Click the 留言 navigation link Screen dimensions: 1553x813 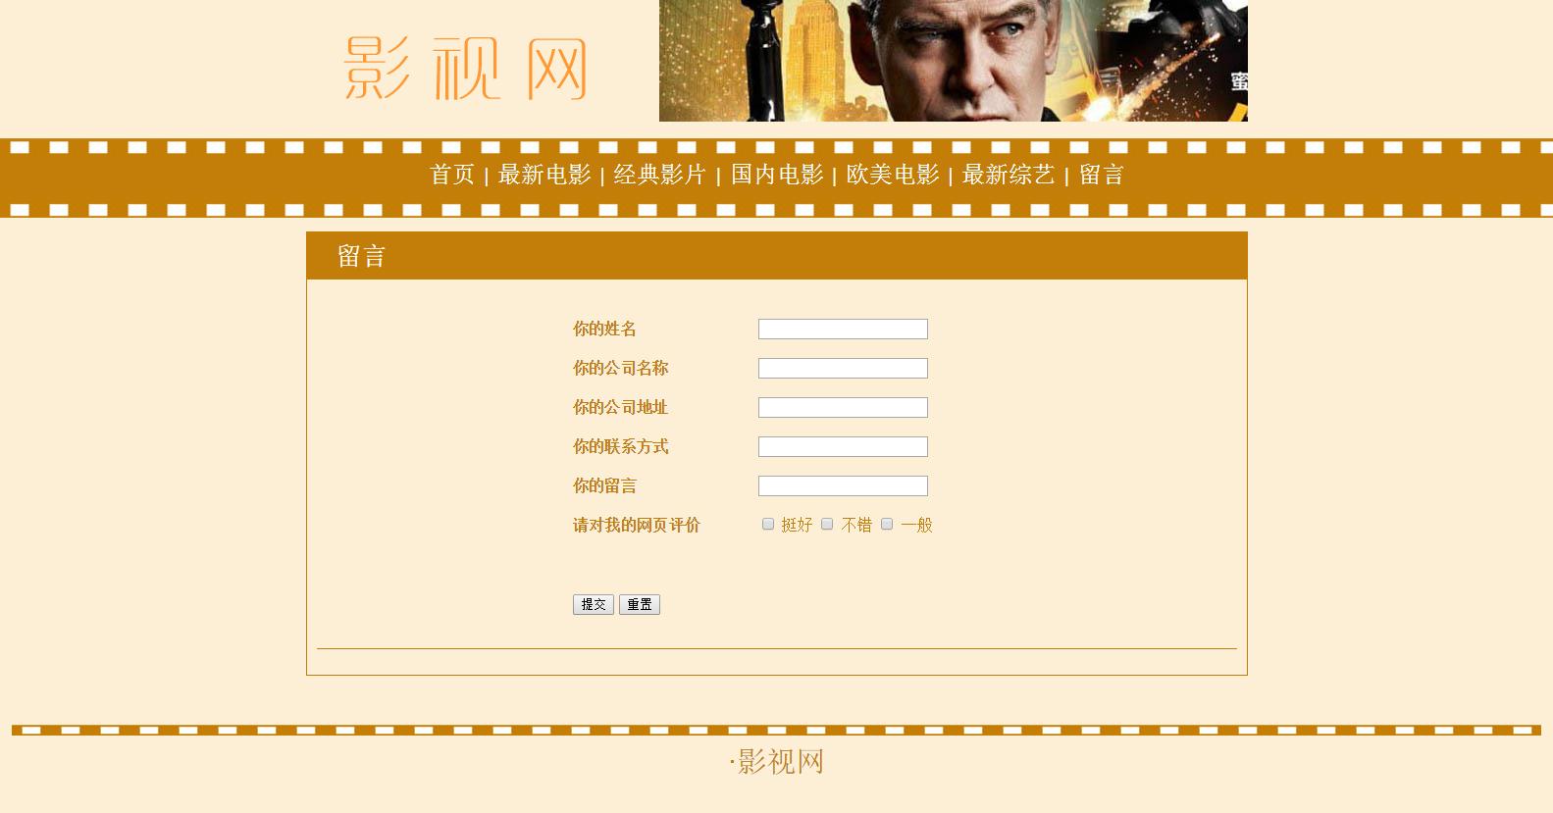[1102, 175]
